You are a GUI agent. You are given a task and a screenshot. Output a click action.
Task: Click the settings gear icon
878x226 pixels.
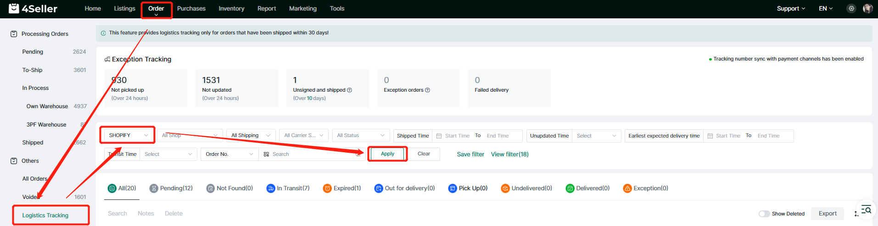coord(851,9)
